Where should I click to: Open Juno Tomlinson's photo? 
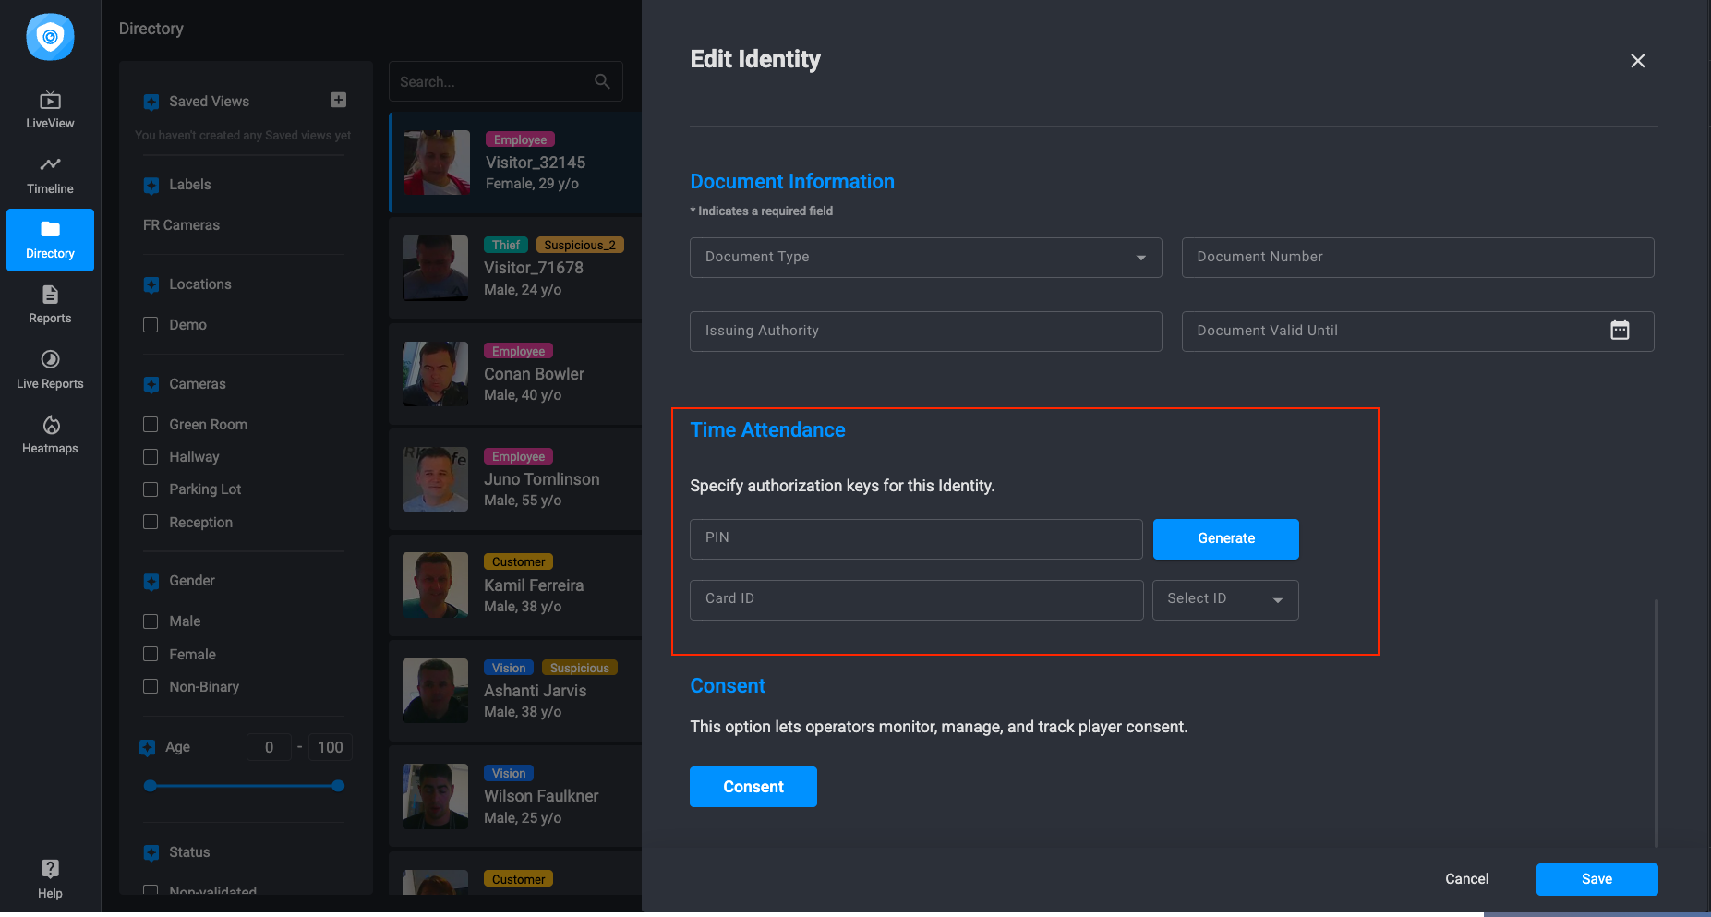tap(435, 479)
